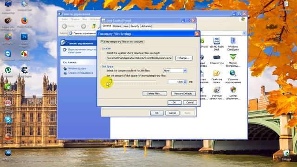Confirm Temporary Files Settings with OK
Screen dimensions: 297x167
coord(174,103)
